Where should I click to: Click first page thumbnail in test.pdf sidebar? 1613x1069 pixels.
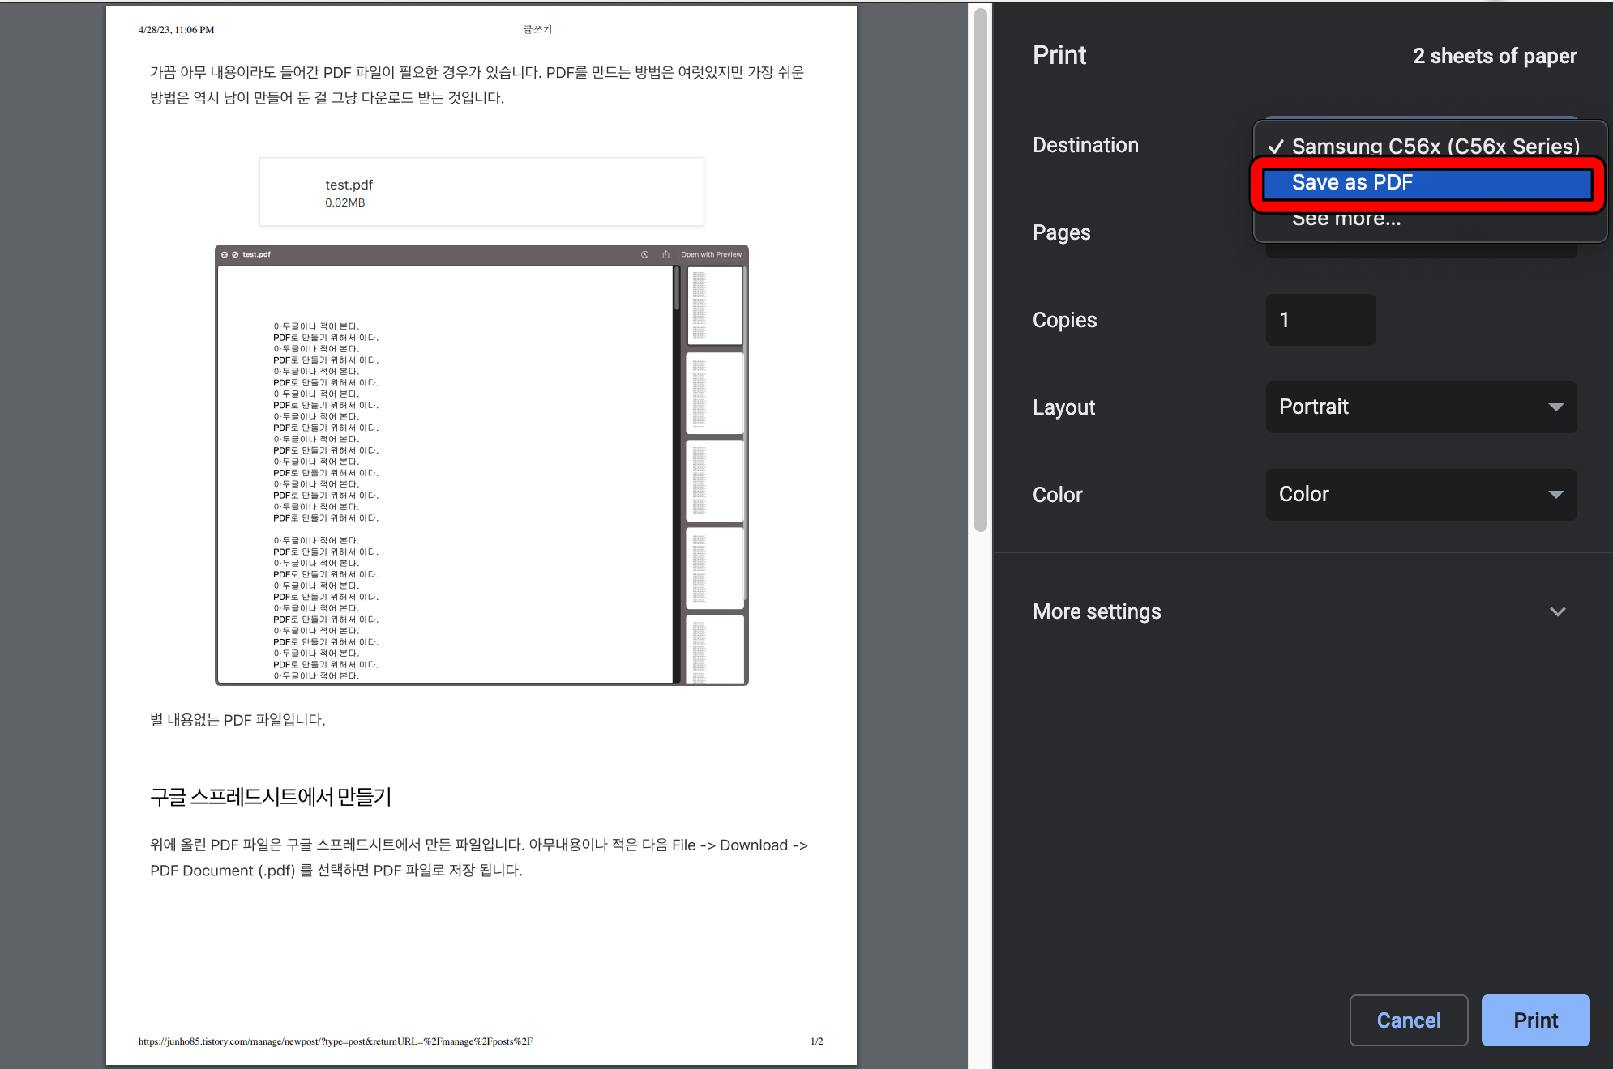(x=714, y=305)
